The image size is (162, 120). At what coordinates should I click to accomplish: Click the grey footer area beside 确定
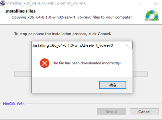tap(65, 85)
